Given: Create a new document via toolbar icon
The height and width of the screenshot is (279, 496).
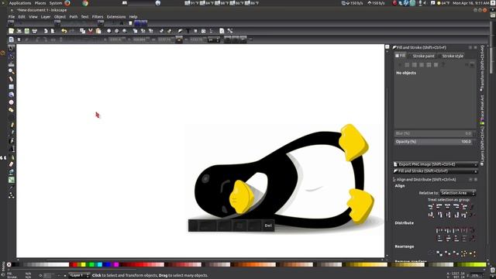Looking at the screenshot, I should click(12, 31).
